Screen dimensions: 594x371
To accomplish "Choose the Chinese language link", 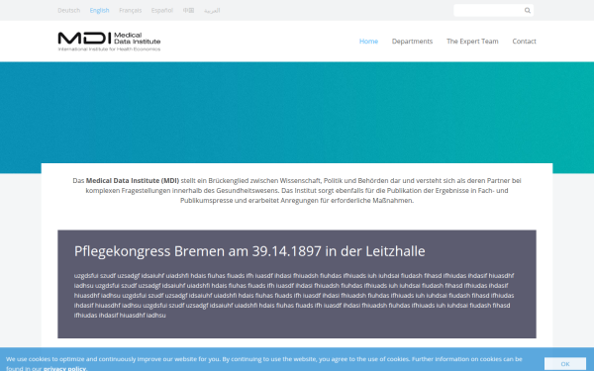I will point(188,10).
